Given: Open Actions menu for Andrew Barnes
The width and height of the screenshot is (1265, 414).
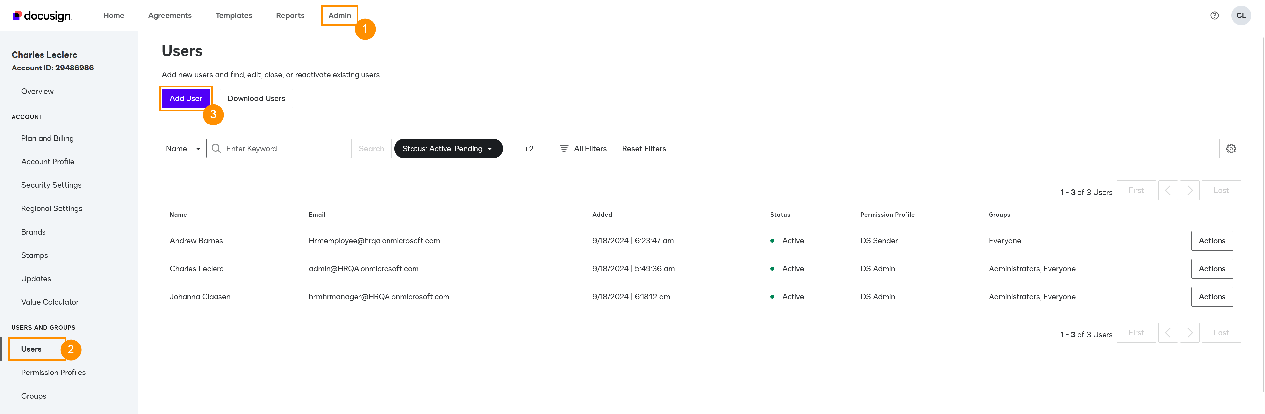Looking at the screenshot, I should pyautogui.click(x=1212, y=241).
